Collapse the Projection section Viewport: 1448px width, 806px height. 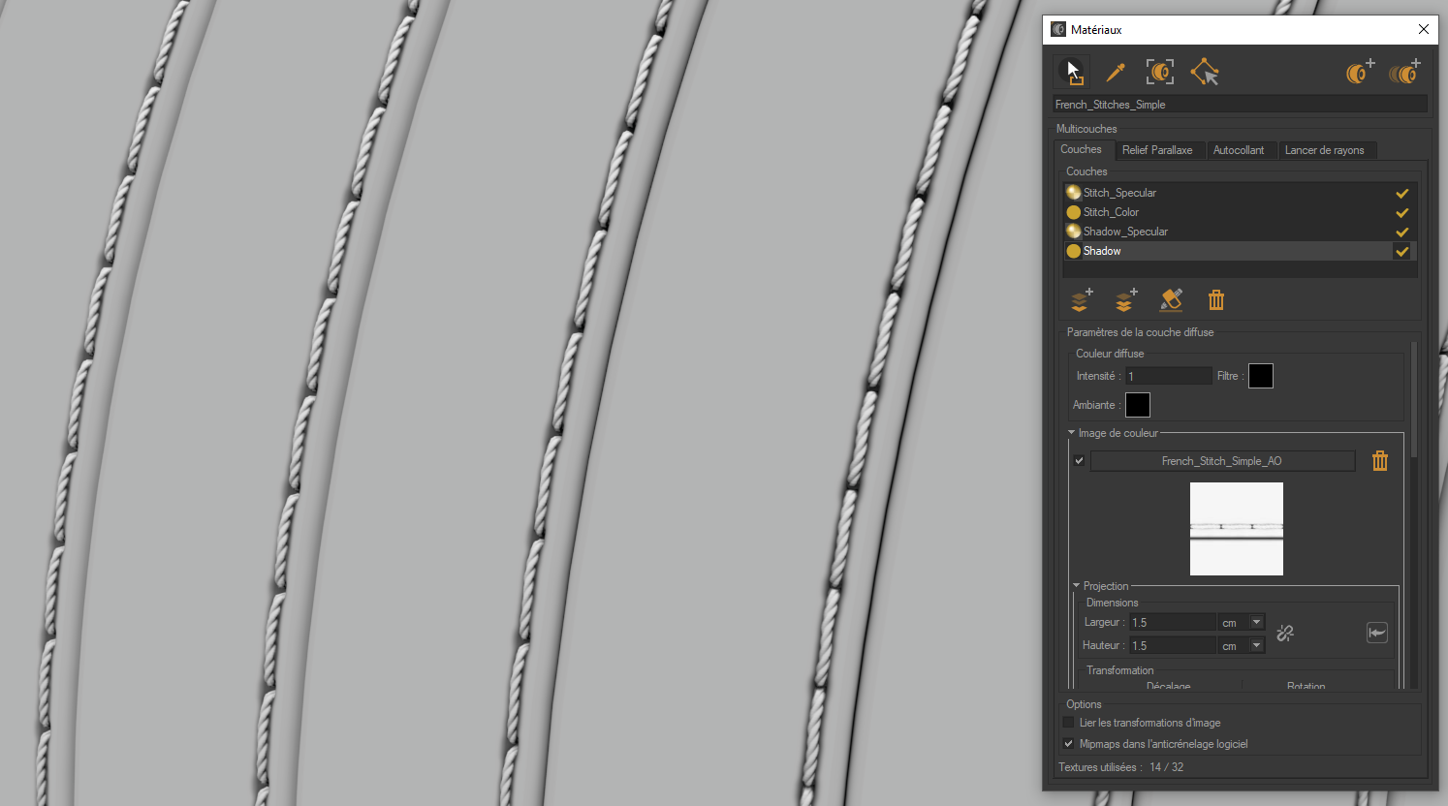[x=1076, y=585]
